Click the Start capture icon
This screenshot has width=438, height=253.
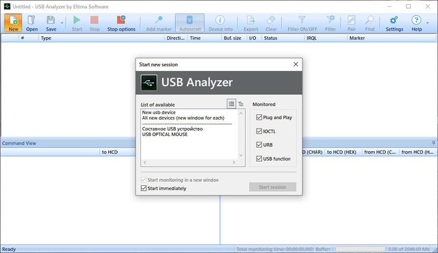coord(77,23)
